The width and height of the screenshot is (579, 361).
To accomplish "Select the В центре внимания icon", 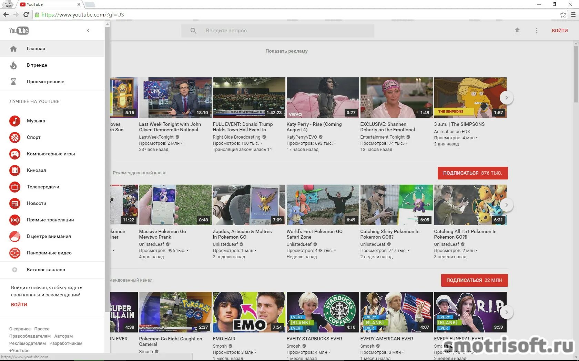I will [14, 236].
